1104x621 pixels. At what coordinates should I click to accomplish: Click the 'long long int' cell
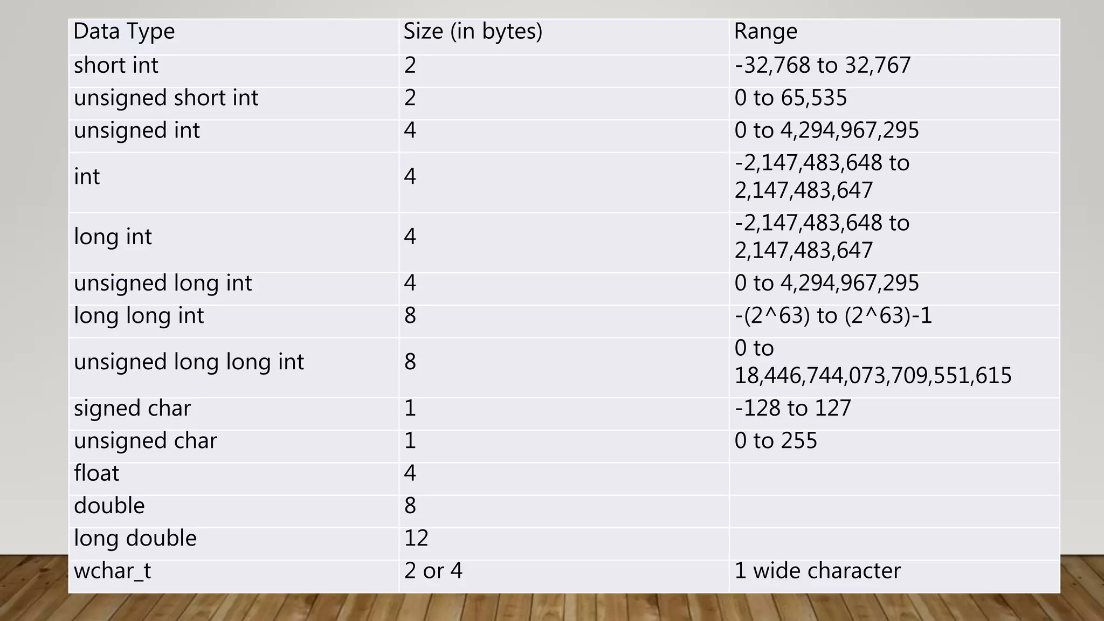(x=233, y=321)
